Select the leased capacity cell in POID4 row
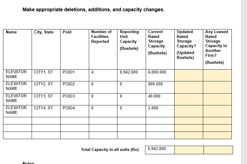247x164 pixels. pyautogui.click(x=217, y=111)
